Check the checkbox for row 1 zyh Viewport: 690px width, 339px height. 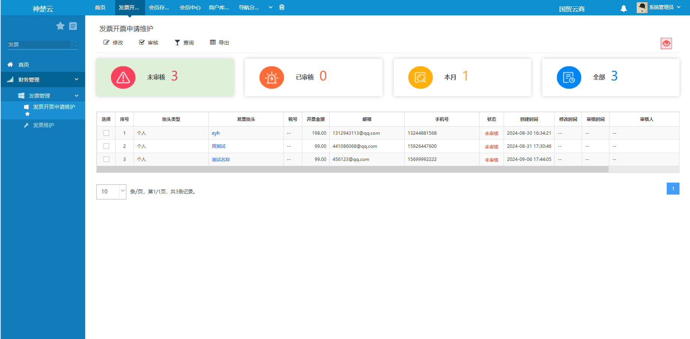click(x=106, y=133)
